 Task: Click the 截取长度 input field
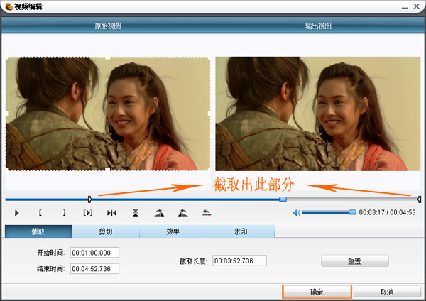click(x=239, y=261)
